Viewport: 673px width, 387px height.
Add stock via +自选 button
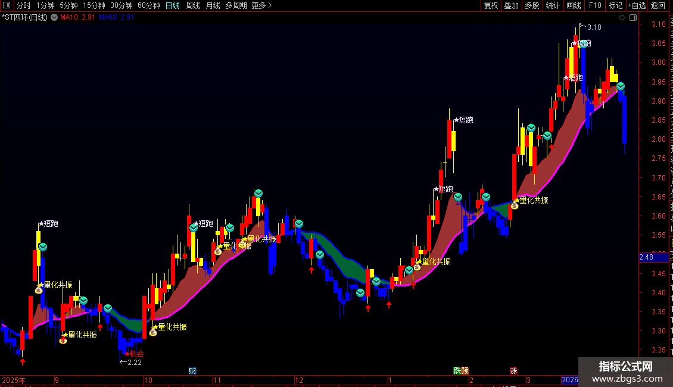click(x=637, y=5)
